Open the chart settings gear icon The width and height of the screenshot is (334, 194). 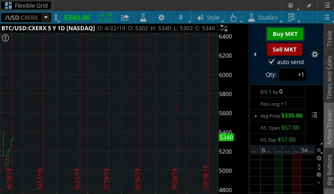tap(161, 17)
